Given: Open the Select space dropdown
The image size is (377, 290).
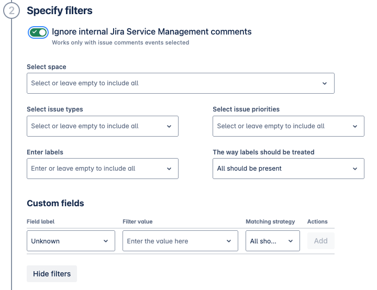Looking at the screenshot, I should click(173, 83).
